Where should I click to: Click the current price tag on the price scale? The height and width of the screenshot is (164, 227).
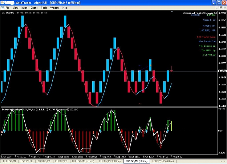222,71
